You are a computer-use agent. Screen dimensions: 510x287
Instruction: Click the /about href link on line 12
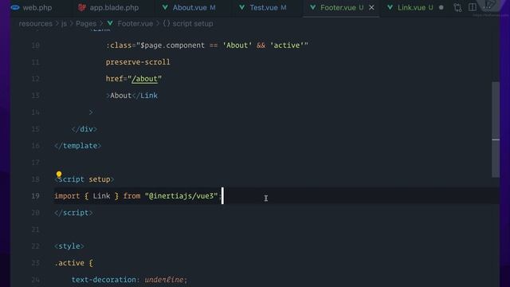(145, 79)
